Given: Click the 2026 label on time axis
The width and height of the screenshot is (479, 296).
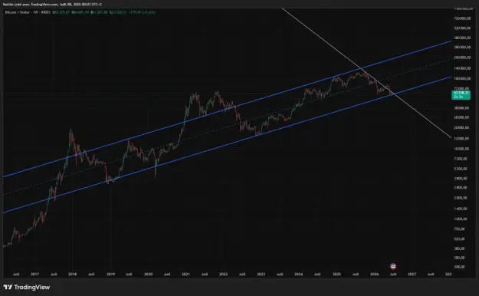Looking at the screenshot, I should (x=374, y=275).
